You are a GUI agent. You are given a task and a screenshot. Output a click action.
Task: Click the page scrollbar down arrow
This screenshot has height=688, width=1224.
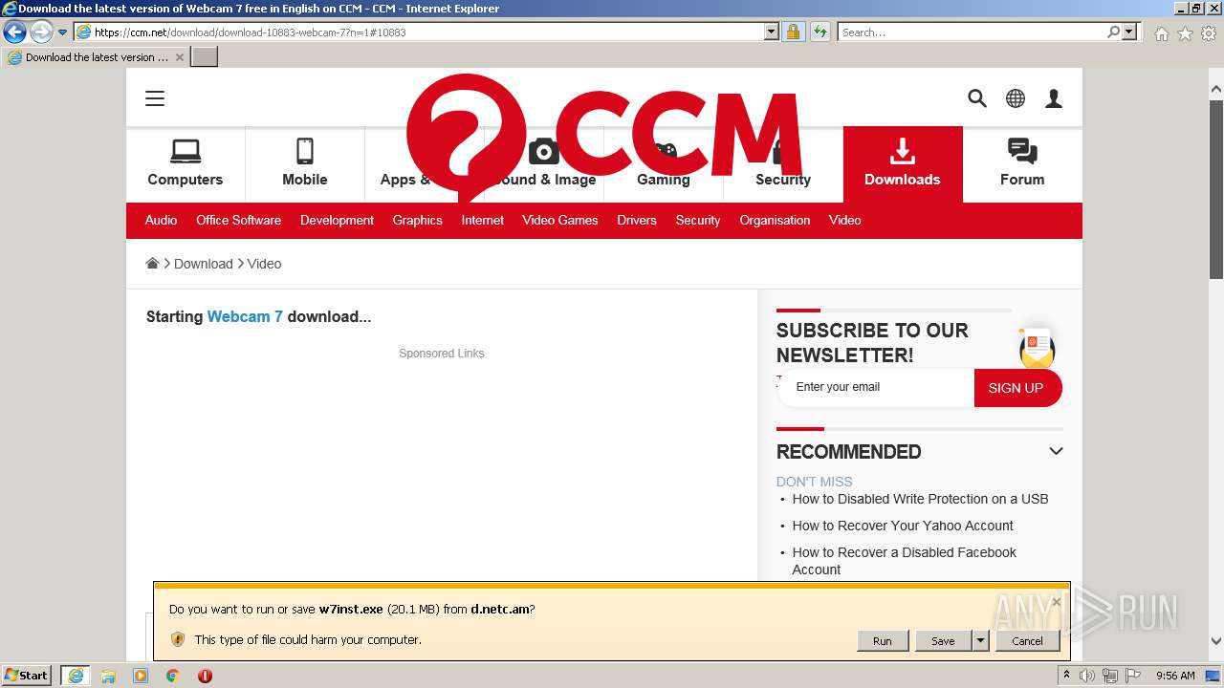click(x=1216, y=642)
